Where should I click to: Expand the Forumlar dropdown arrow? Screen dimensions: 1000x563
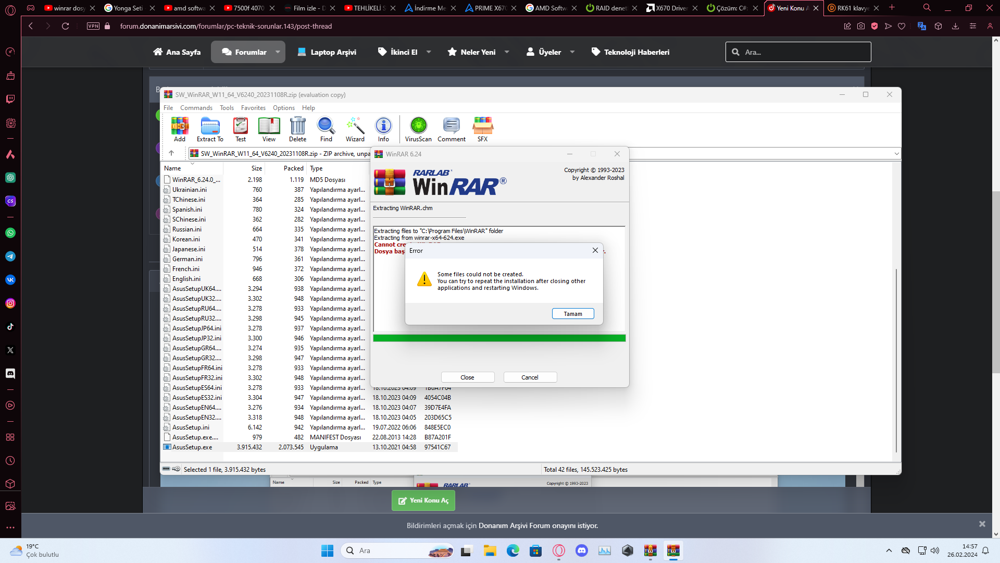coord(278,52)
